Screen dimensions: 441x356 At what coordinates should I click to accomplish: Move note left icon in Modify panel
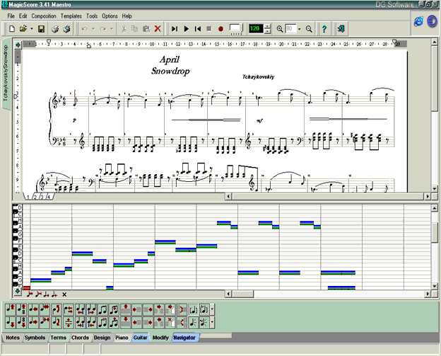pyautogui.click(x=33, y=310)
